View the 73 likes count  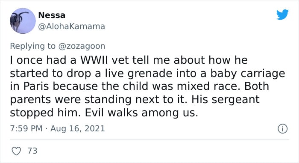pyautogui.click(x=32, y=151)
